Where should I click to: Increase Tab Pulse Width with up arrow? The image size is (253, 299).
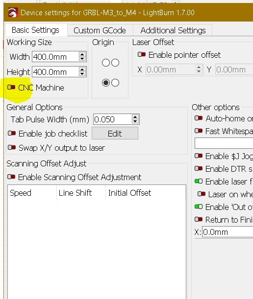[135, 117]
